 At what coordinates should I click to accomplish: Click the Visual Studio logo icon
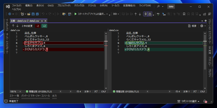click(8, 7)
